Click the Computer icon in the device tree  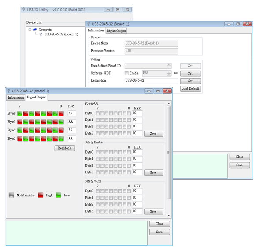click(35, 30)
